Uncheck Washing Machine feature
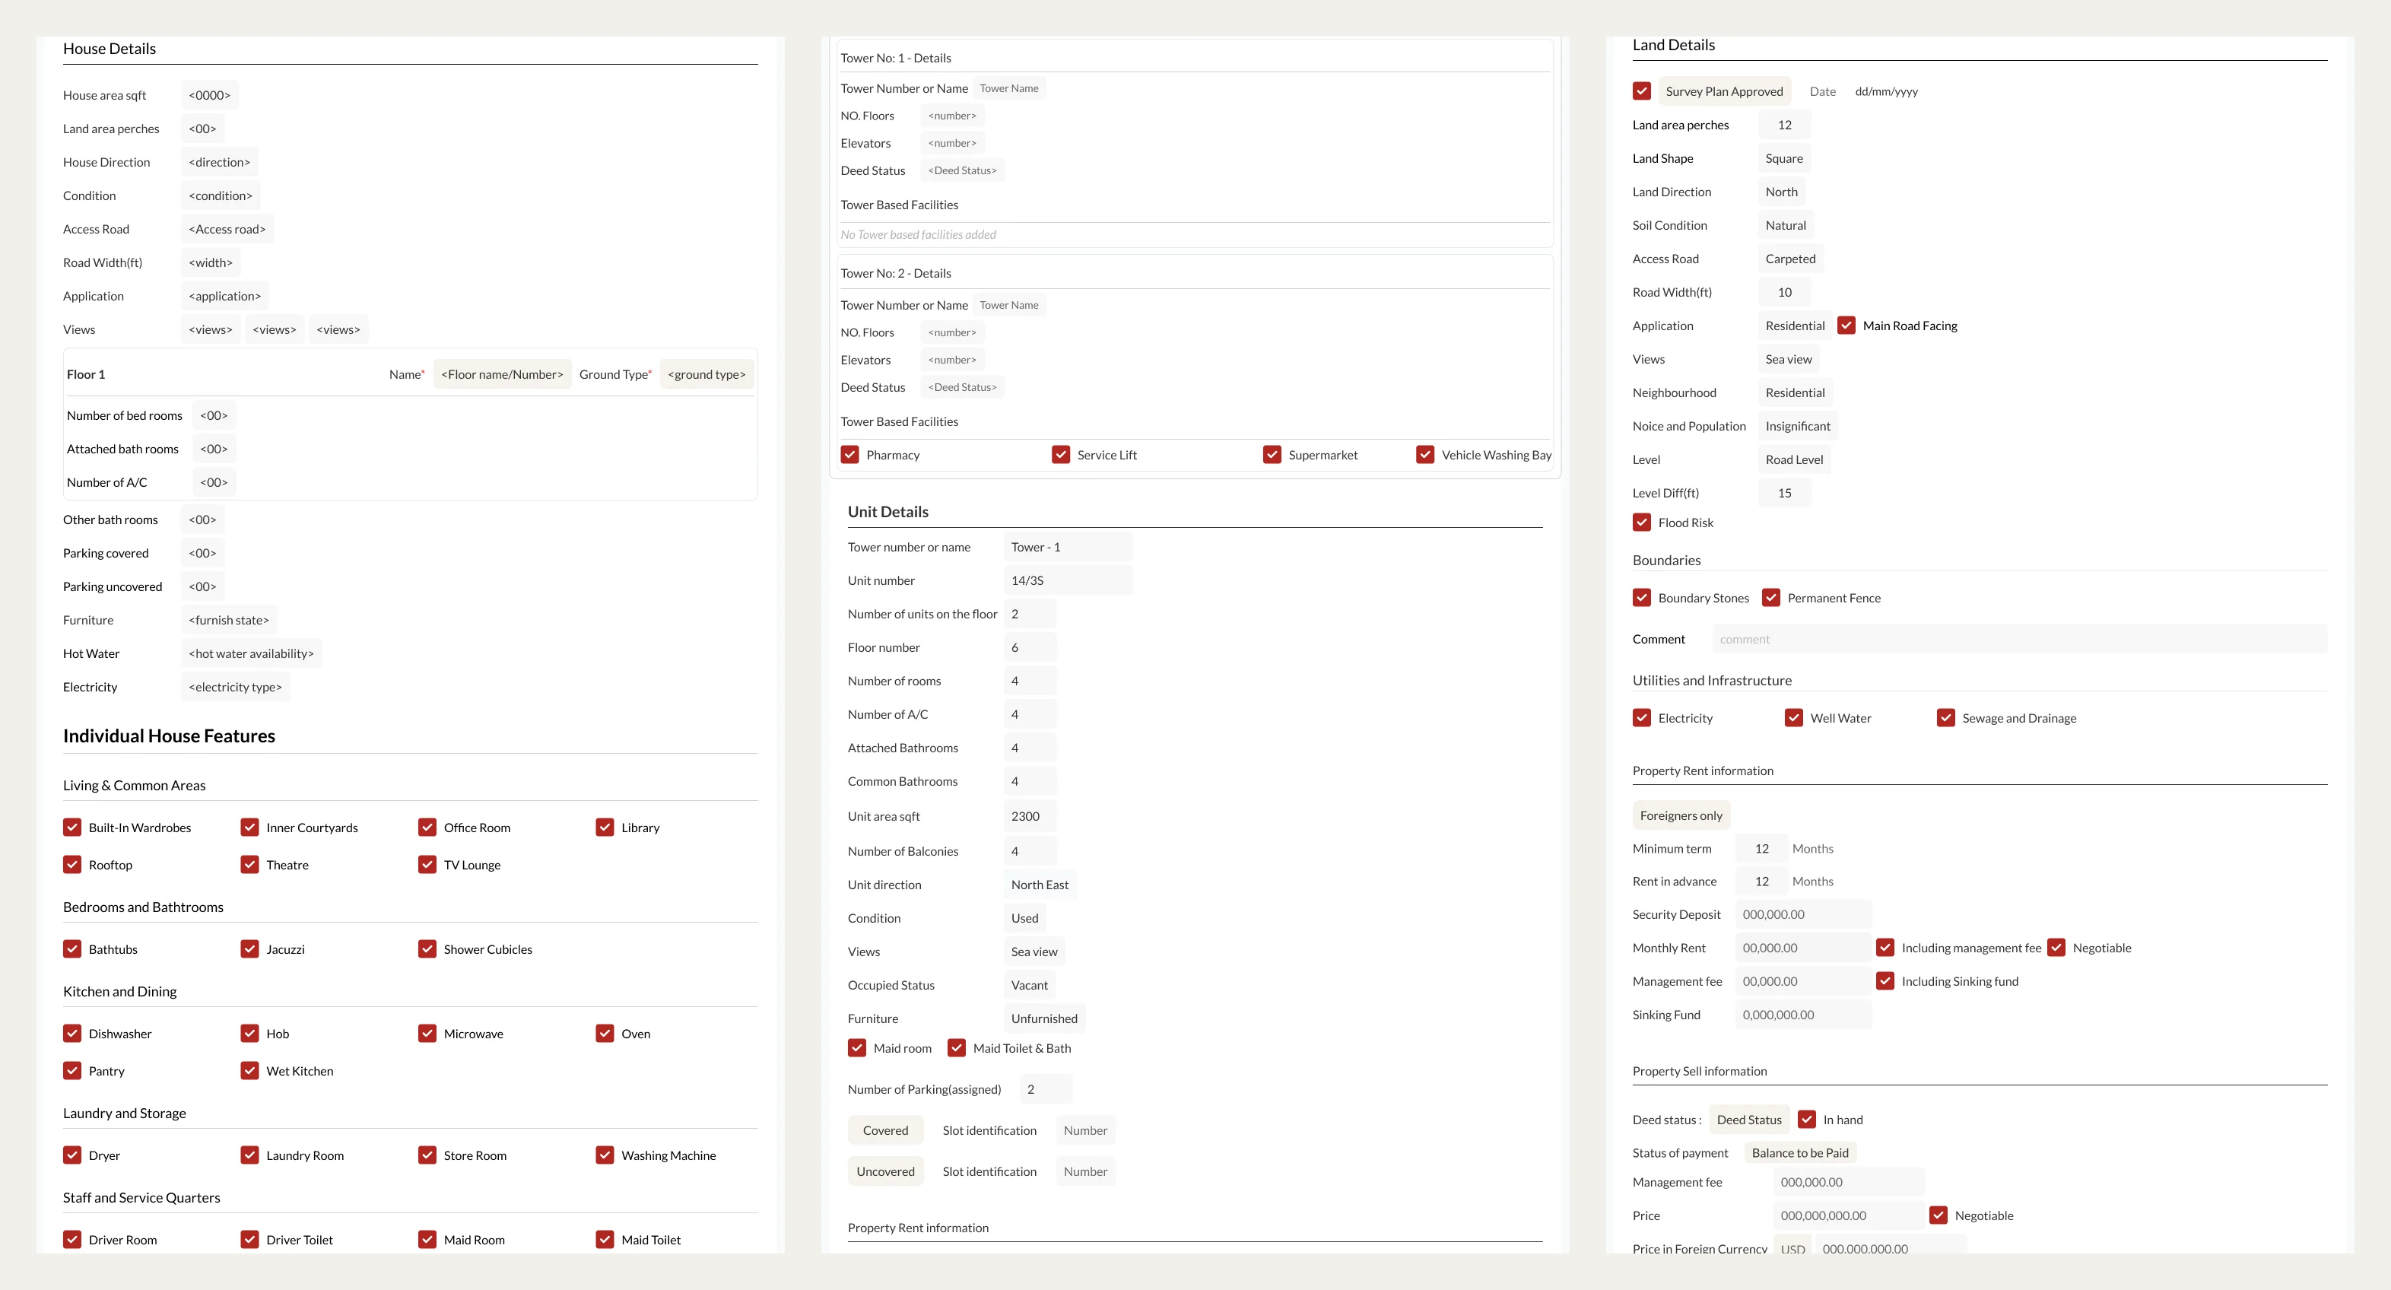The width and height of the screenshot is (2391, 1290). point(605,1155)
